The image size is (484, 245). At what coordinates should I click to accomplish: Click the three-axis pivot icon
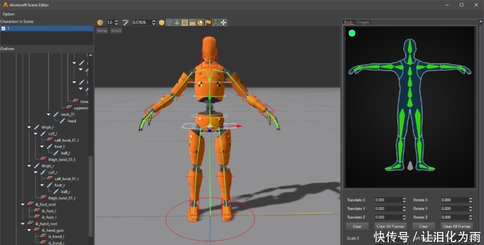[x=216, y=22]
